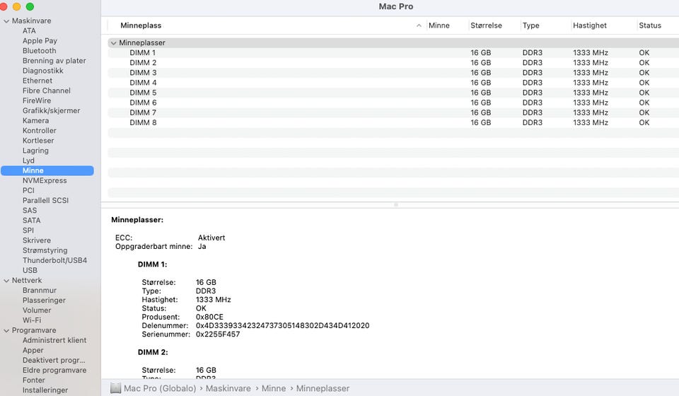This screenshot has height=396, width=679.
Task: Select ATA in the sidebar
Action: click(29, 30)
